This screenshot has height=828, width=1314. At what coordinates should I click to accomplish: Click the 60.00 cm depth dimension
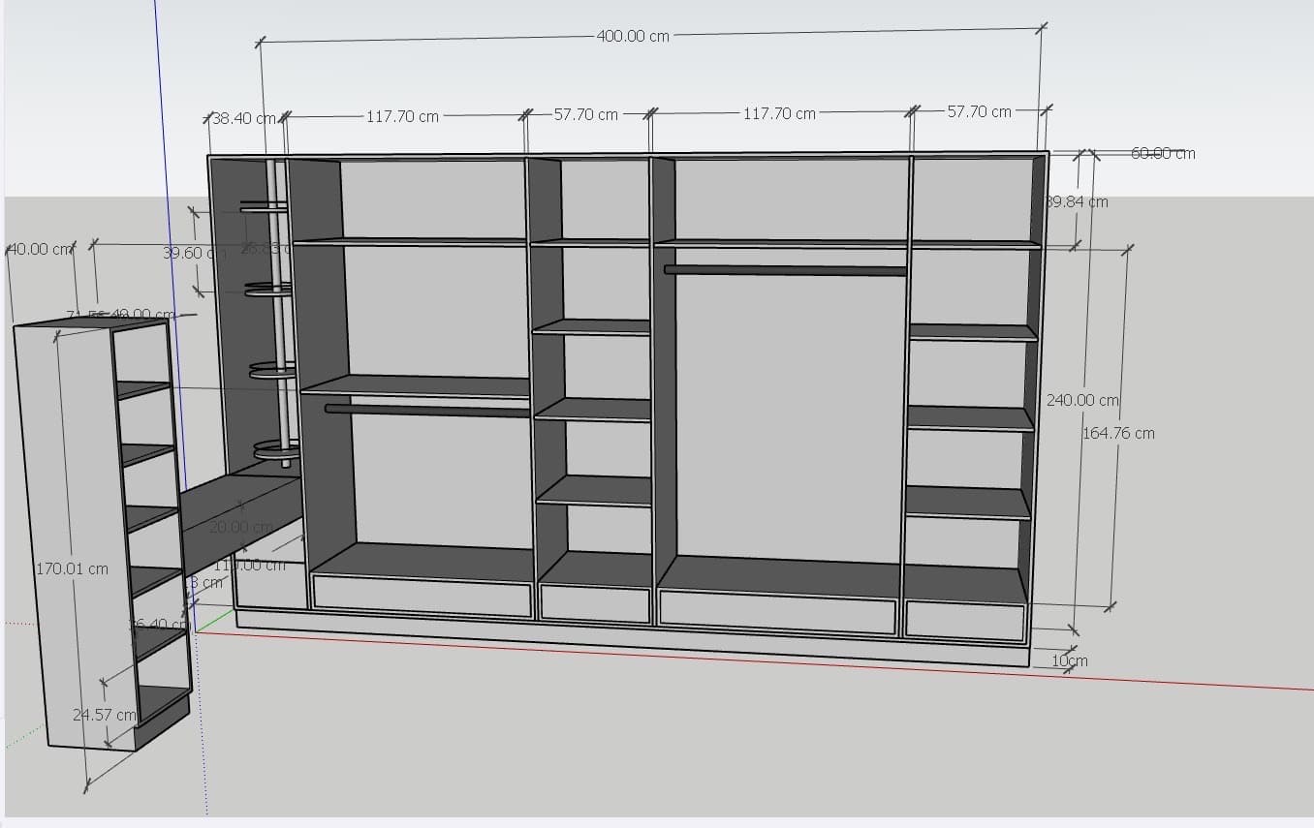(1163, 153)
